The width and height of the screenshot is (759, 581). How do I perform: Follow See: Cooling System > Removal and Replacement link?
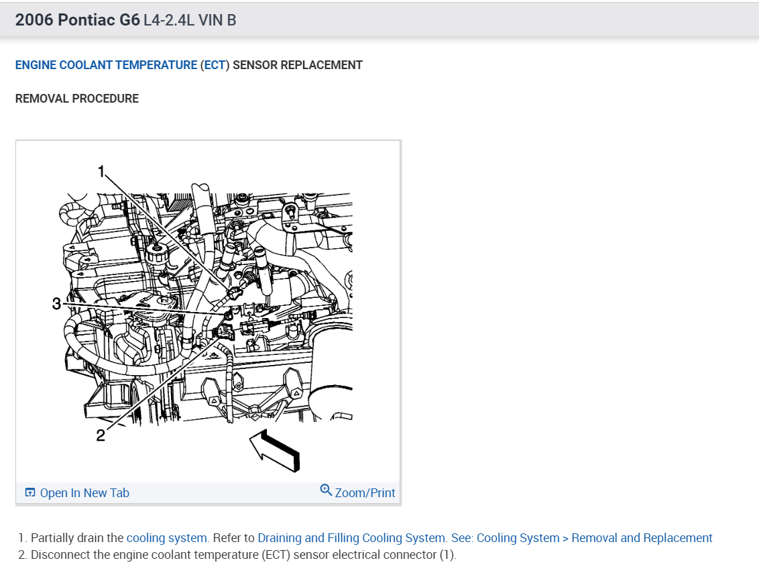pos(581,538)
